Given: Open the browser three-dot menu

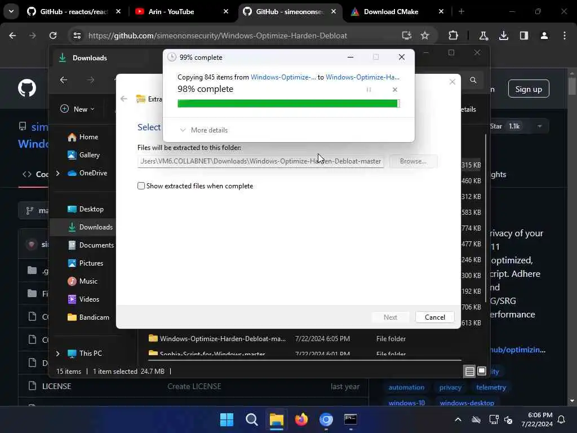Looking at the screenshot, I should [x=565, y=36].
